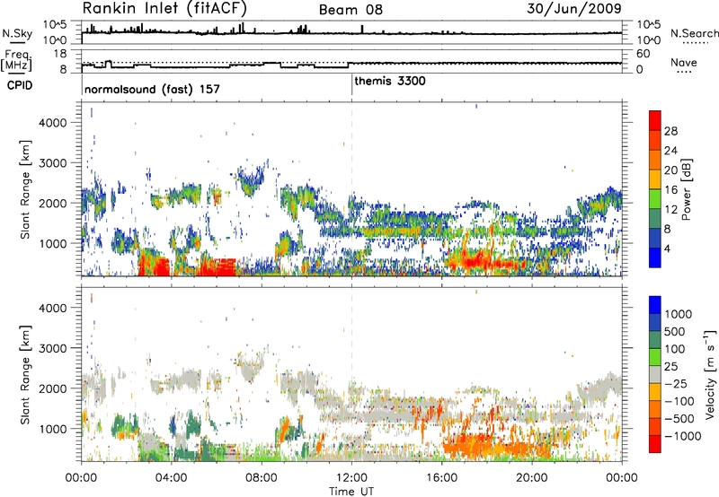Screen dimensions: 719x497
Task: Click the "Rankin Inlet (fitACF)" title
Action: [x=164, y=8]
